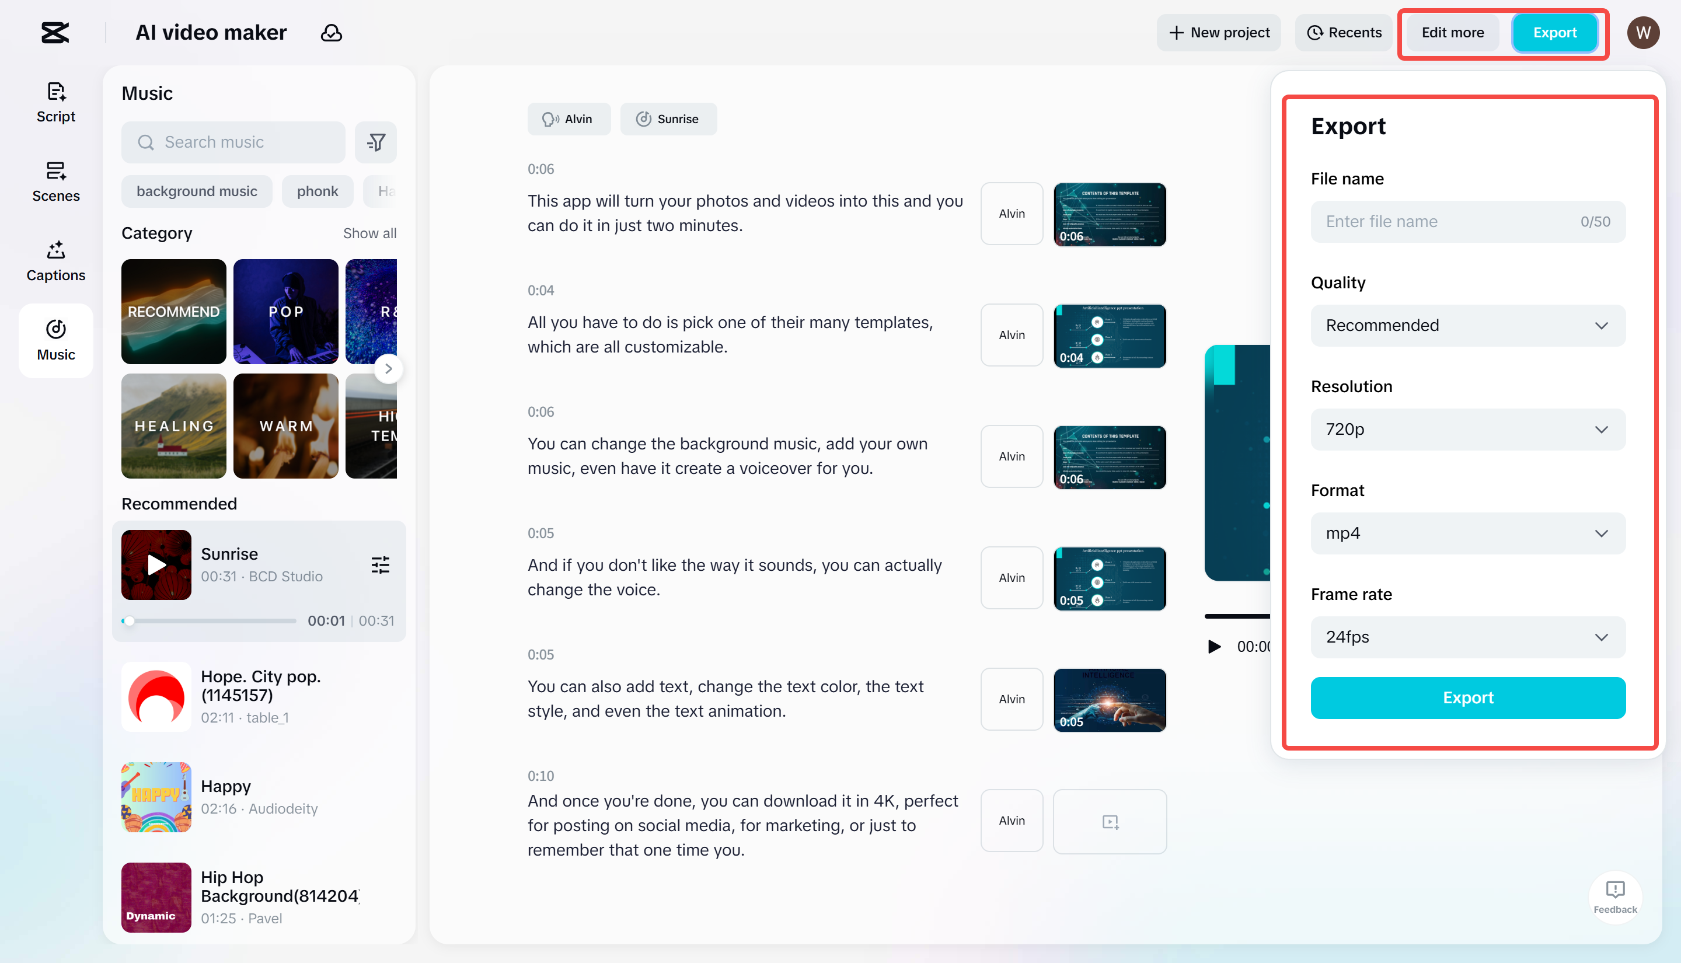1681x963 pixels.
Task: Select the Sunrise music chip above the script
Action: [668, 118]
